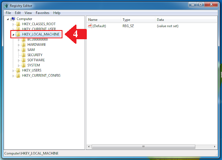Open the Help menu
This screenshot has width=222, height=160.
click(57, 13)
